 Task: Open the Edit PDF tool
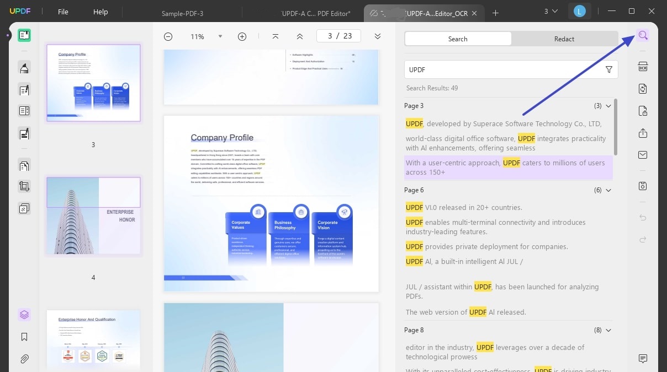click(24, 89)
